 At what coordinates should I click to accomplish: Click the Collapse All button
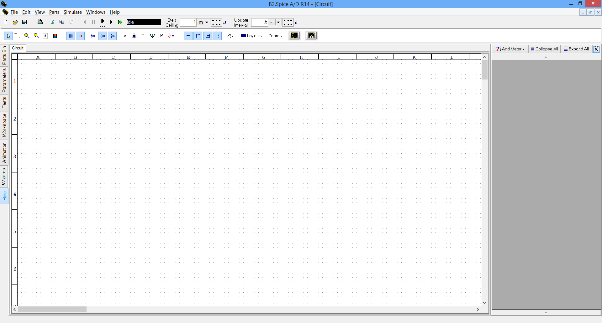544,49
